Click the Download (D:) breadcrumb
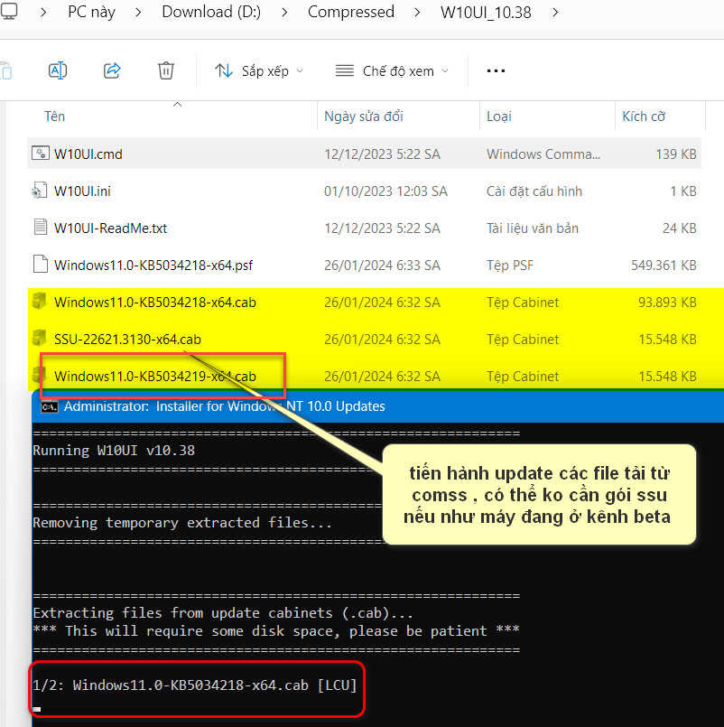This screenshot has height=727, width=724. coord(211,12)
